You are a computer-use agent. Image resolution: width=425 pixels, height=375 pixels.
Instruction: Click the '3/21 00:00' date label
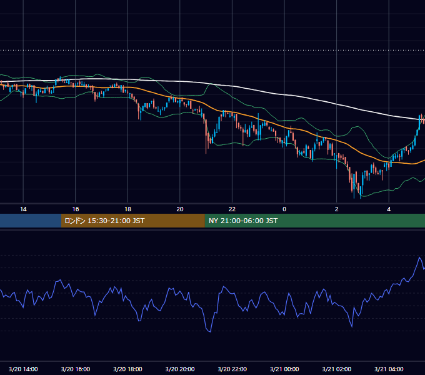click(284, 369)
